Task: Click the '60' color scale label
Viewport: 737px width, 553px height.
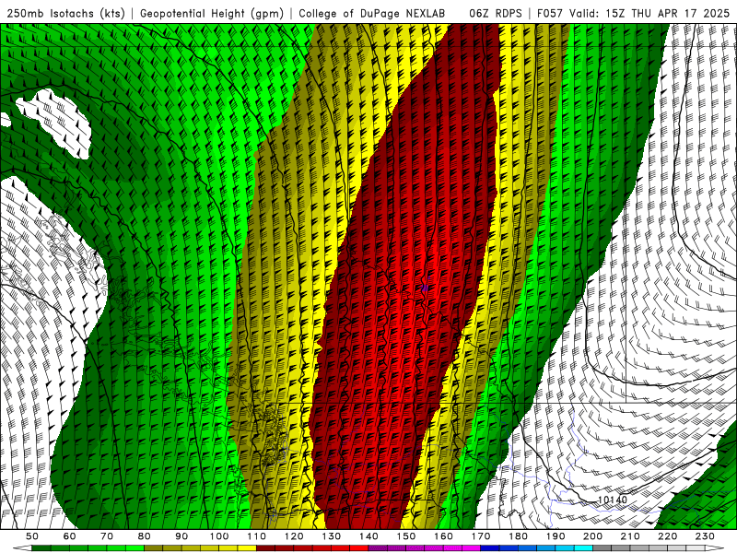Action: (x=70, y=536)
